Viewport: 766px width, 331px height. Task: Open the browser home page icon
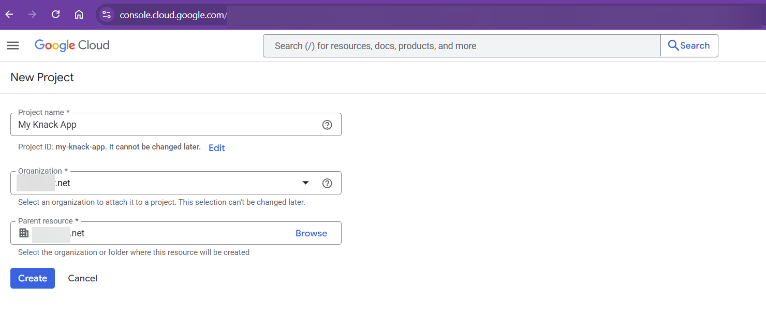[79, 14]
